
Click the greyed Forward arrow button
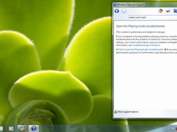(x=124, y=11)
